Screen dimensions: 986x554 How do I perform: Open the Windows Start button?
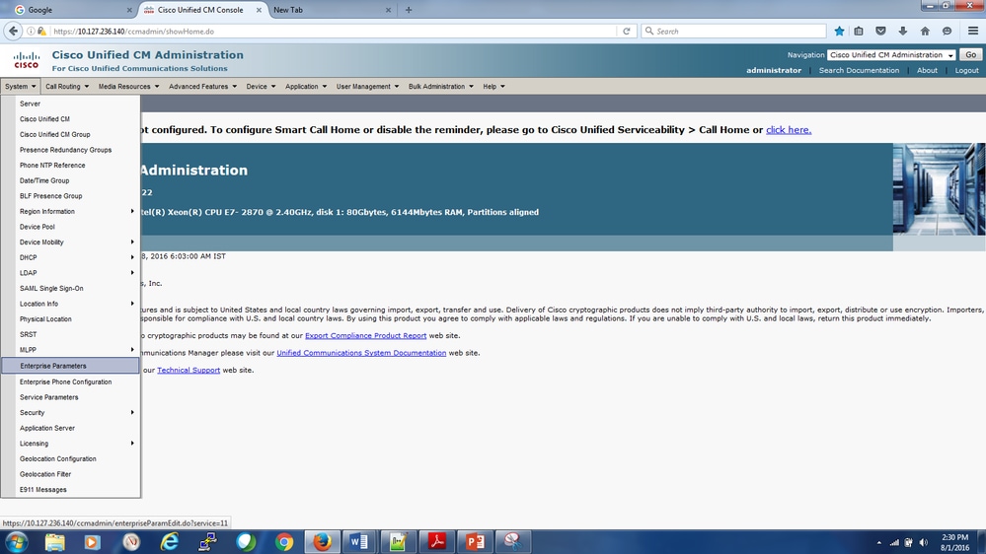16,542
